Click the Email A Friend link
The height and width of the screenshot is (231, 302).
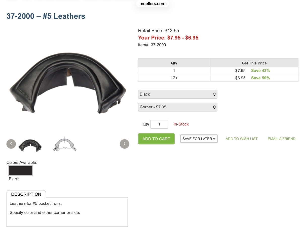[x=282, y=139]
